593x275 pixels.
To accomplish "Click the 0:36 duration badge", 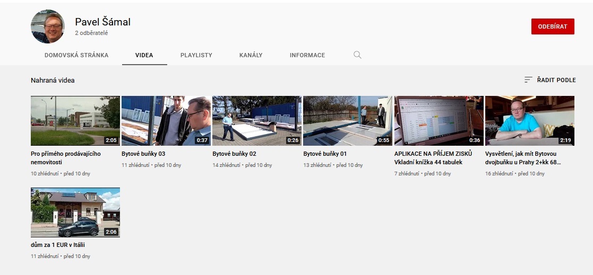I will click(475, 140).
